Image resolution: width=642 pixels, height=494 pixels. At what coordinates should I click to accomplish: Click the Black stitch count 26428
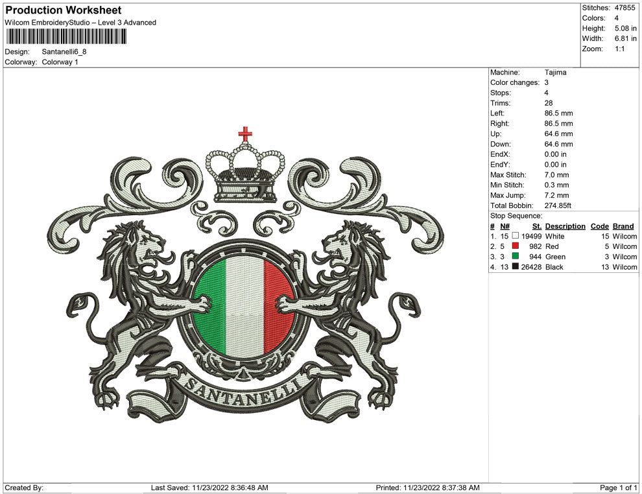(531, 267)
